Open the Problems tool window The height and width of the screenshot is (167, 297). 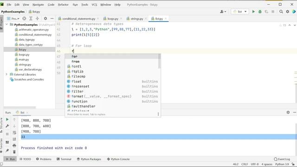click(x=44, y=159)
